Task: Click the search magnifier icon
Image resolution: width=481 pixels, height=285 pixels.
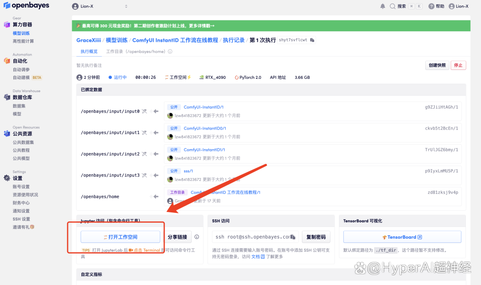Action: (x=392, y=6)
